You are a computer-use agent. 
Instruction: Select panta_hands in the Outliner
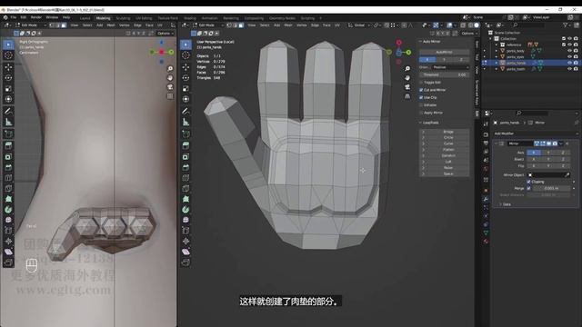pyautogui.click(x=516, y=63)
